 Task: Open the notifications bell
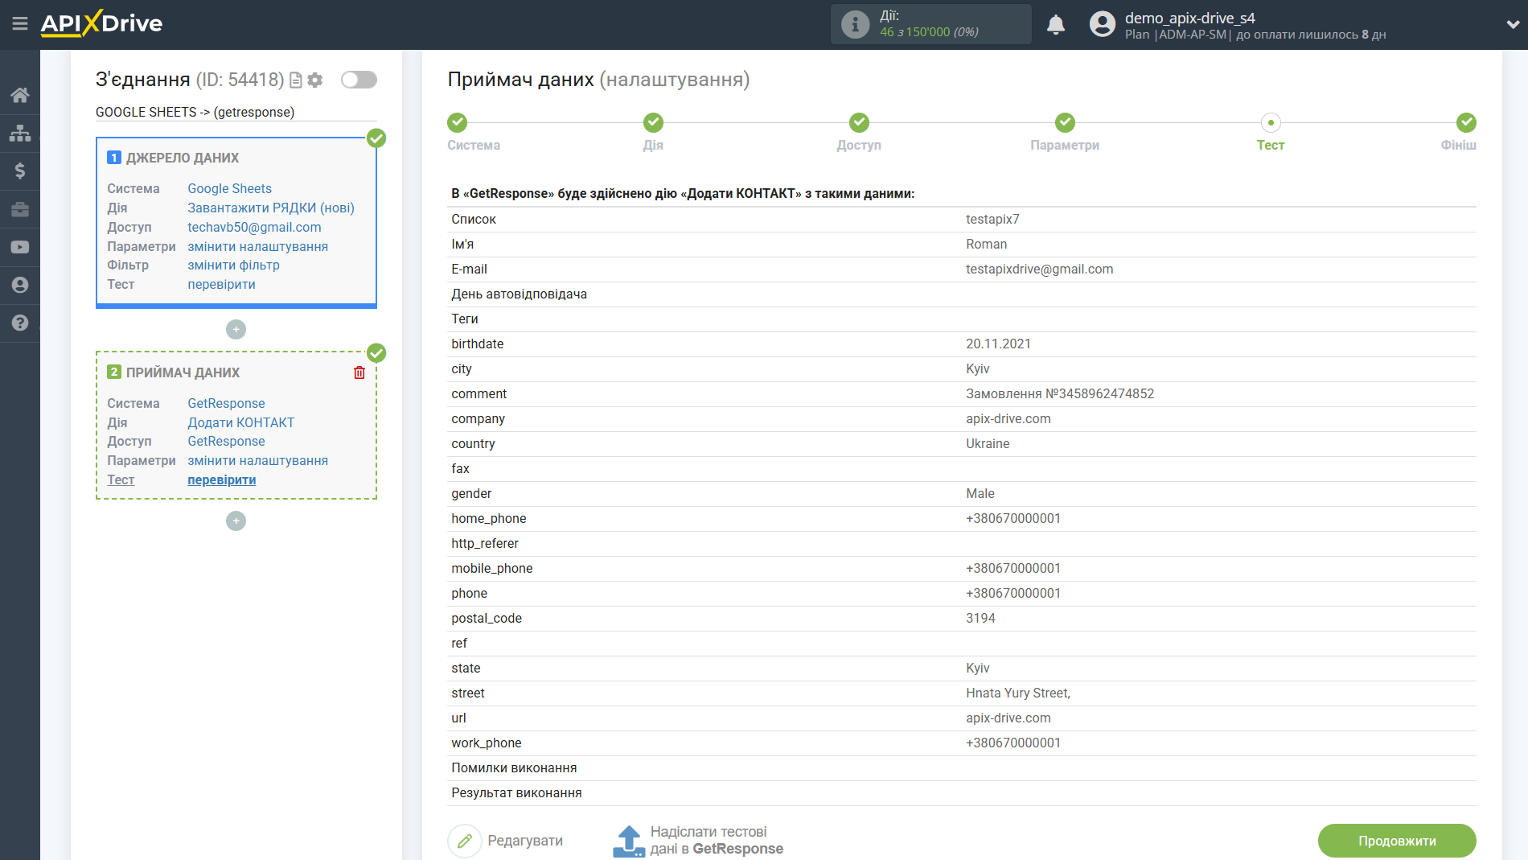click(1056, 24)
